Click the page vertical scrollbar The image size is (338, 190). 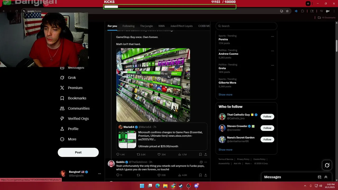pyautogui.click(x=337, y=46)
